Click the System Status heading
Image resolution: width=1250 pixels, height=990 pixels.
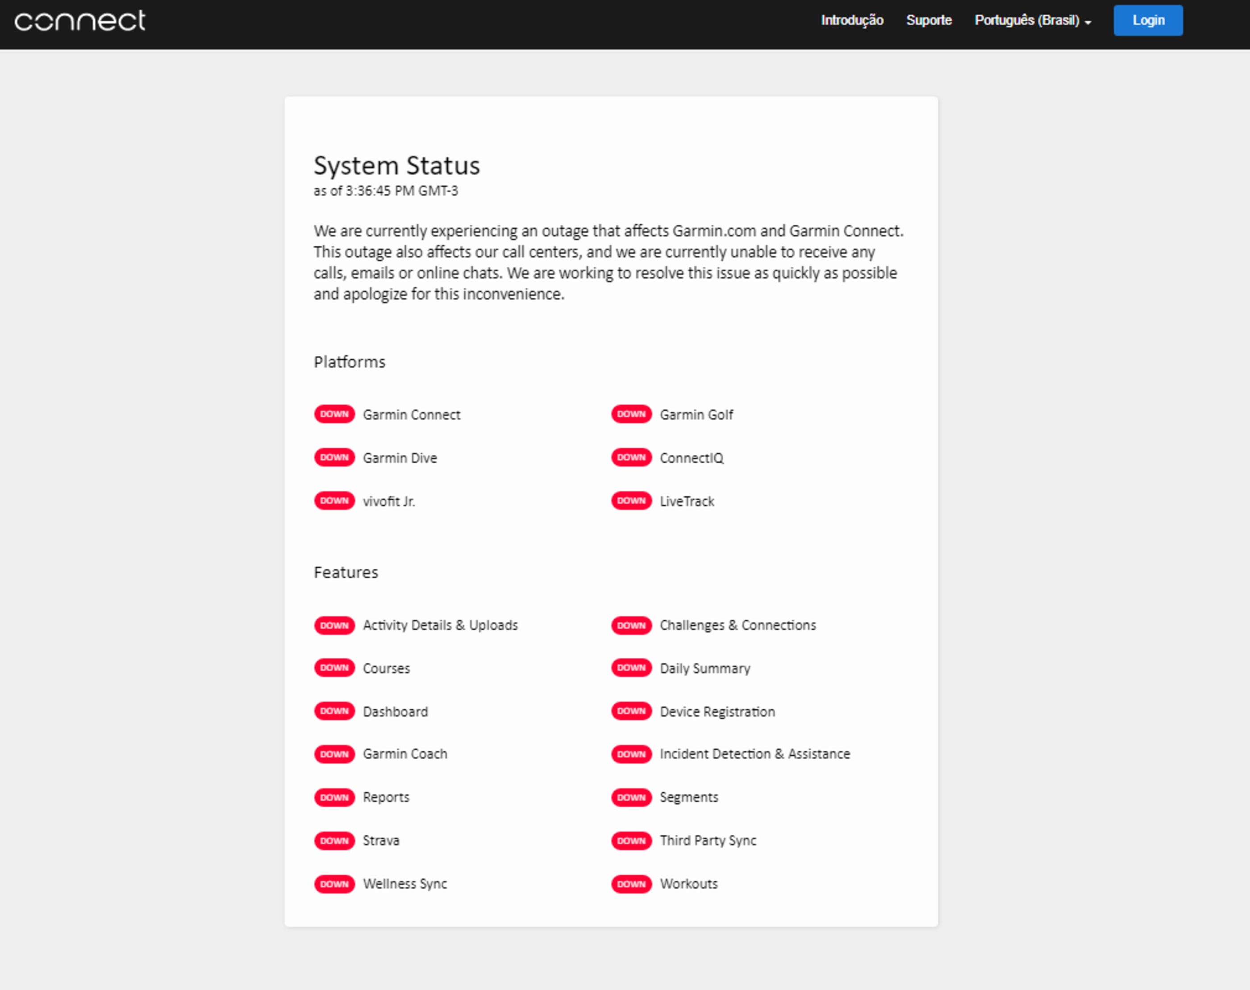pyautogui.click(x=396, y=166)
